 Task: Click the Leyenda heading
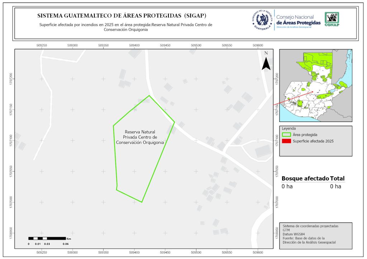click(289, 128)
